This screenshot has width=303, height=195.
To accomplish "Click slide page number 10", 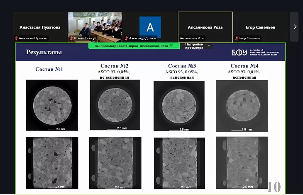I will (274, 187).
